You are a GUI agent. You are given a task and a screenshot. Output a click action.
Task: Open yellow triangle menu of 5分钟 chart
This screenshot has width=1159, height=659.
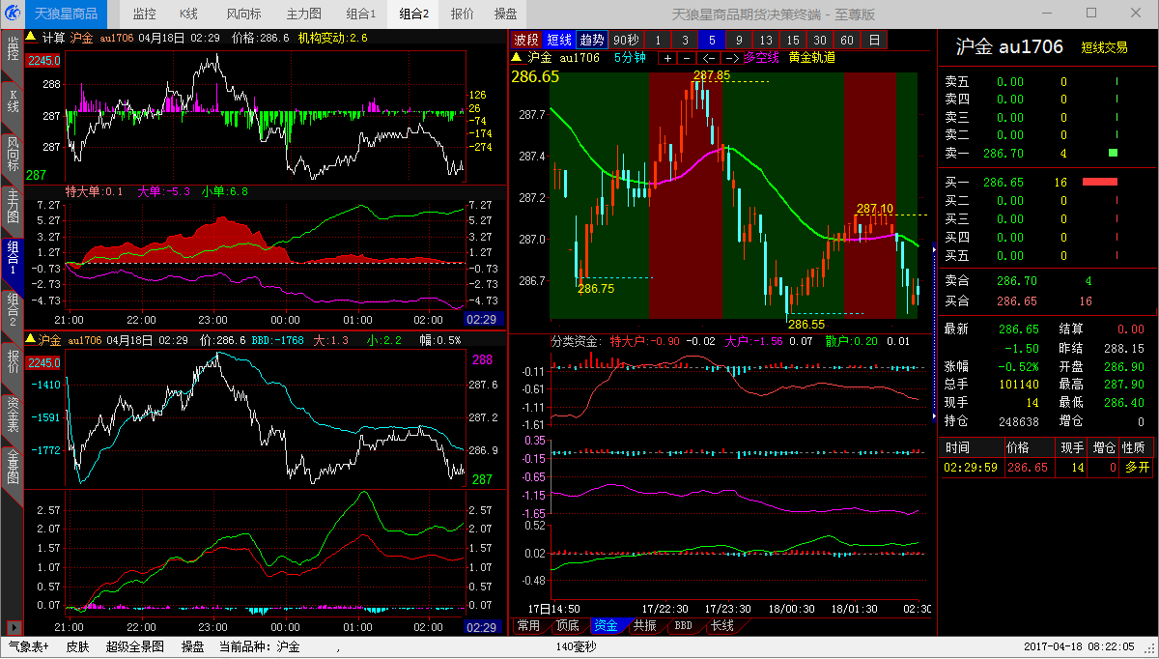tap(517, 58)
